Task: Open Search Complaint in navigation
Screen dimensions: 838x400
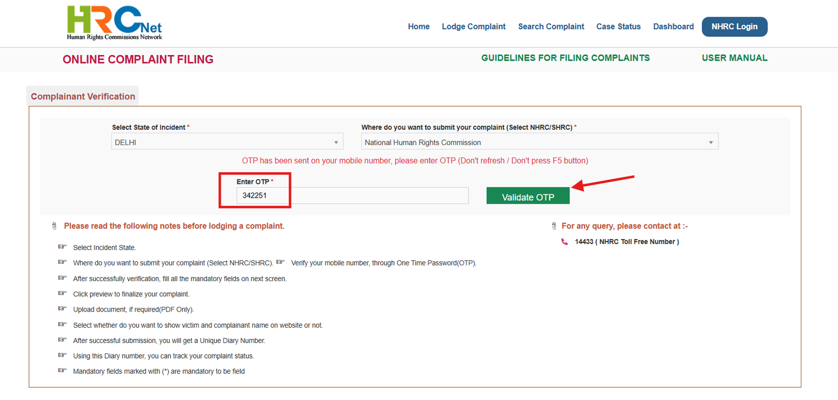Action: click(551, 27)
